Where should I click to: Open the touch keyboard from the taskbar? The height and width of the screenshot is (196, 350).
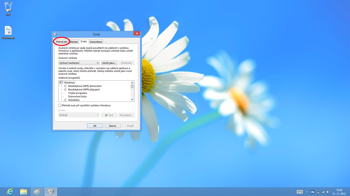(300, 192)
